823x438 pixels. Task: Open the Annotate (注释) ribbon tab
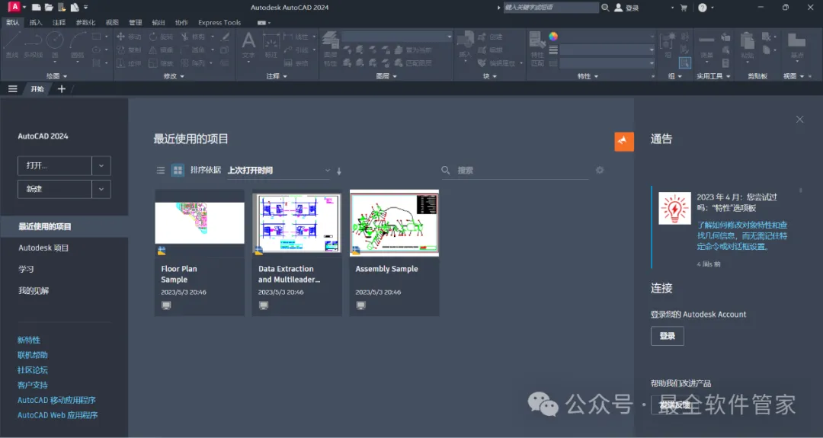click(x=59, y=23)
